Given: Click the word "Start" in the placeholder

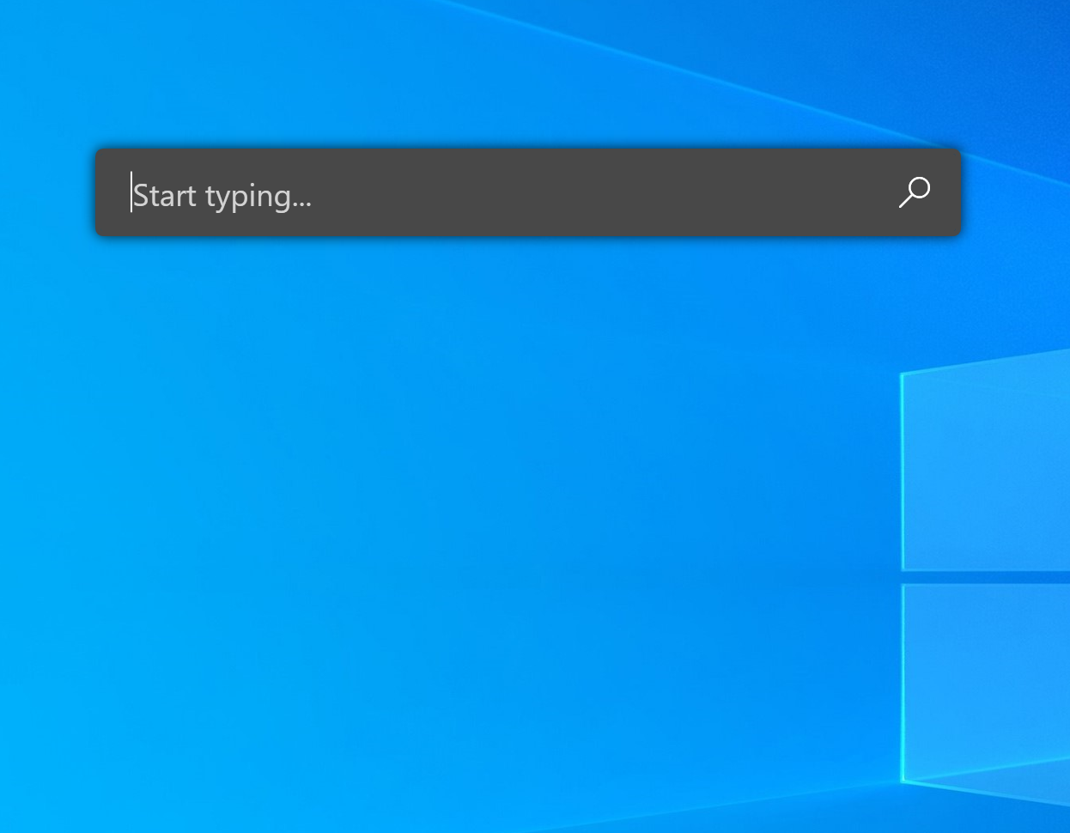Looking at the screenshot, I should 164,196.
